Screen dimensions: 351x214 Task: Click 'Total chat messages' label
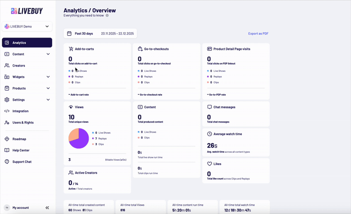tap(218, 122)
